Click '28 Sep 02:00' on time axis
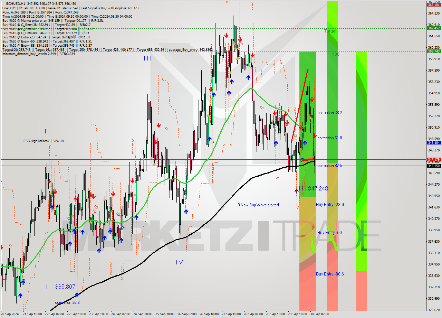The image size is (442, 318). point(253,315)
